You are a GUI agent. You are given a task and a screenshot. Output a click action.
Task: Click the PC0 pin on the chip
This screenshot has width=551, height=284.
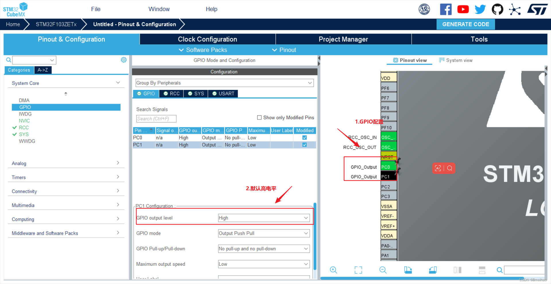389,167
